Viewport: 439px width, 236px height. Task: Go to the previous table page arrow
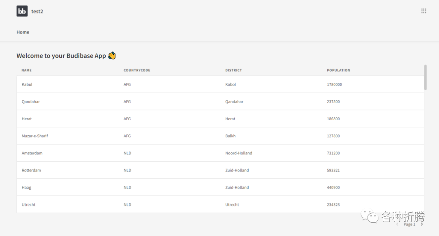click(x=397, y=224)
